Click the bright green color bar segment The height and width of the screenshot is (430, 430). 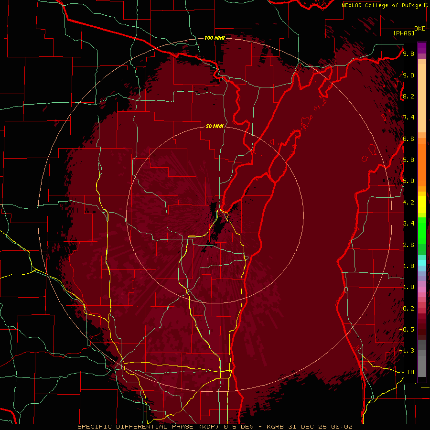click(422, 230)
